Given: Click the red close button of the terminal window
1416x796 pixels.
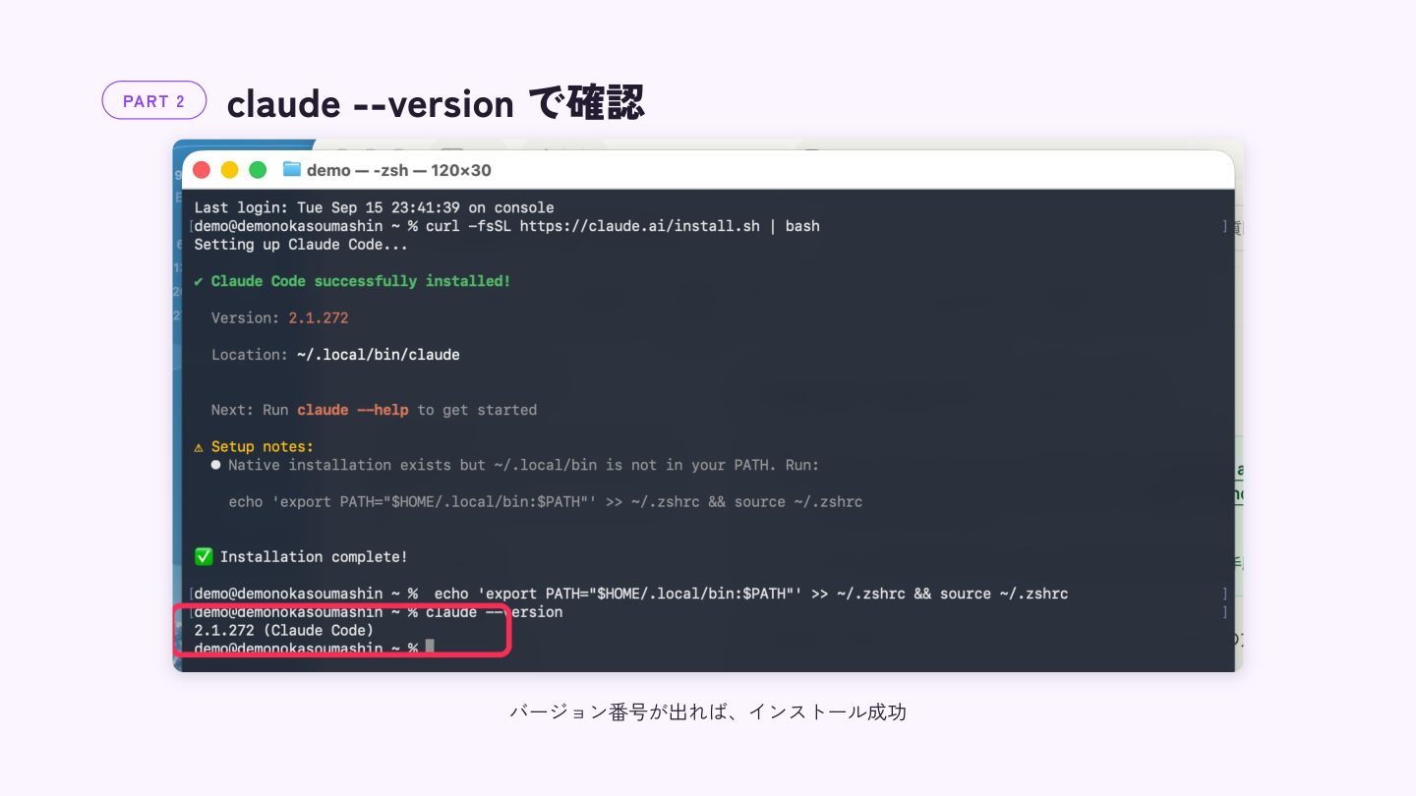Looking at the screenshot, I should tap(202, 170).
